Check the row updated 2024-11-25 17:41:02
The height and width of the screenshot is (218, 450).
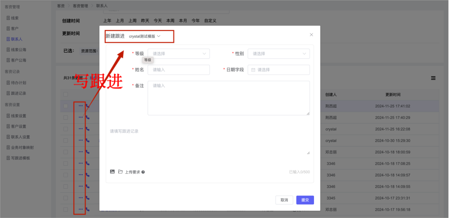point(65,106)
